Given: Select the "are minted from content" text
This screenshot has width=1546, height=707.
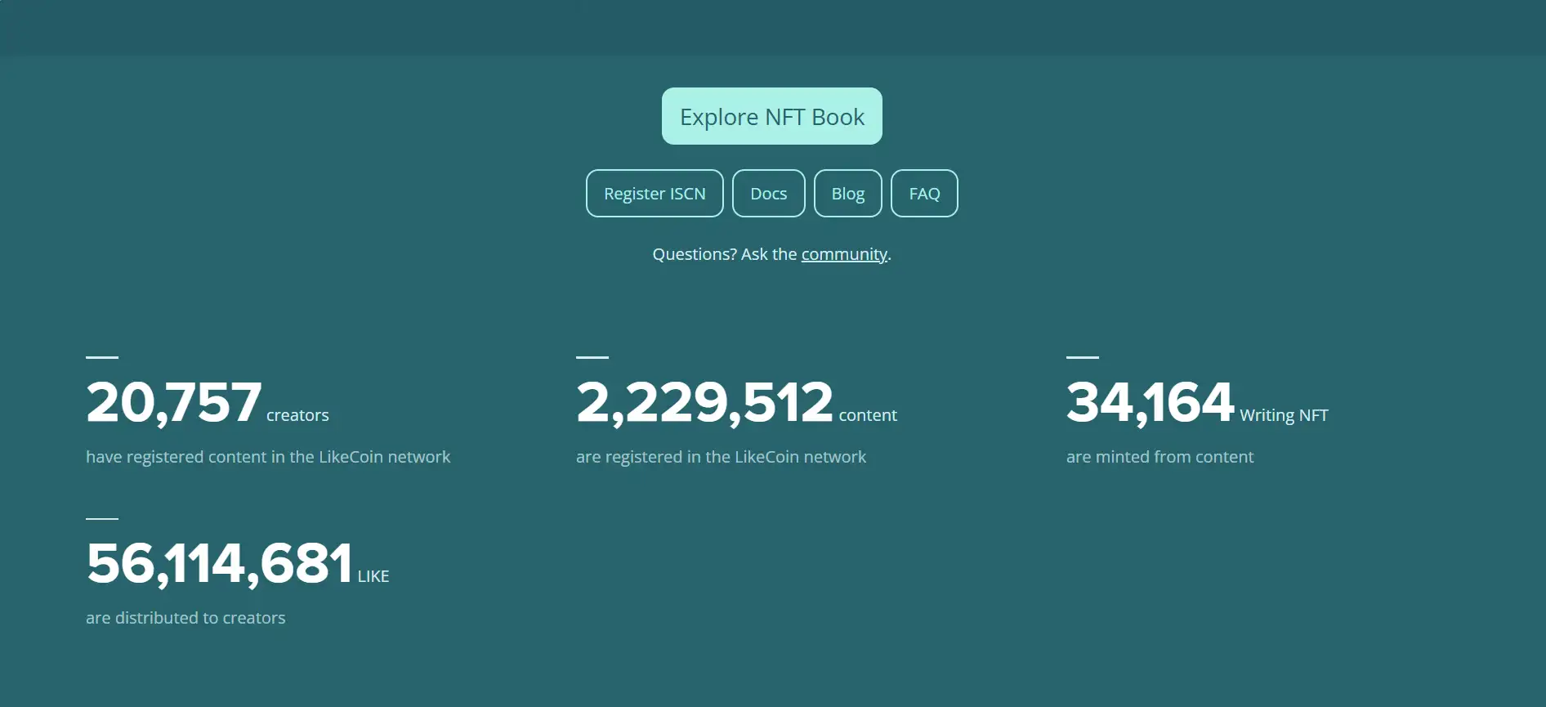Looking at the screenshot, I should [1159, 457].
